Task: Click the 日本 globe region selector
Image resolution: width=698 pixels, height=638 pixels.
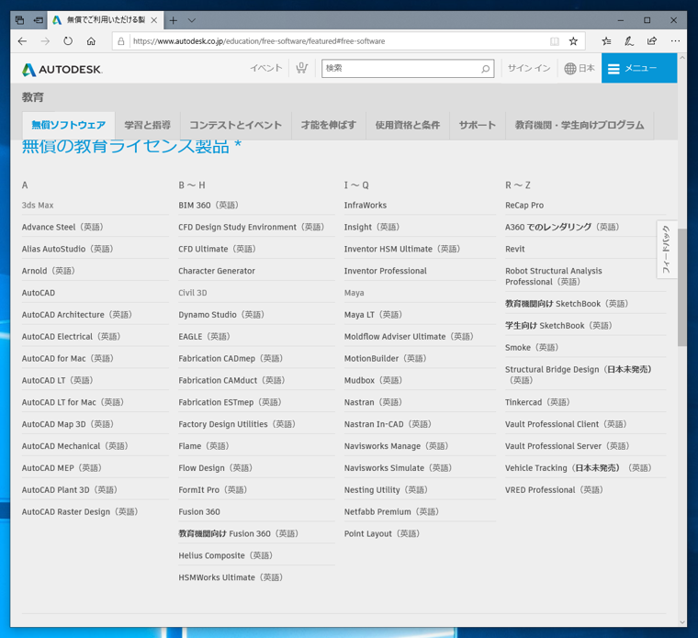Action: [580, 68]
